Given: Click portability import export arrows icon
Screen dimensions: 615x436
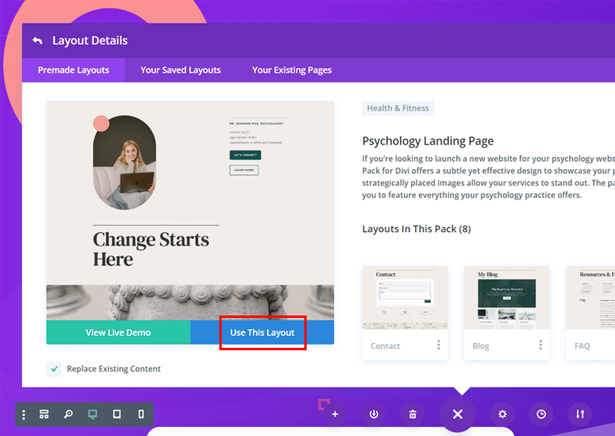Looking at the screenshot, I should 579,414.
